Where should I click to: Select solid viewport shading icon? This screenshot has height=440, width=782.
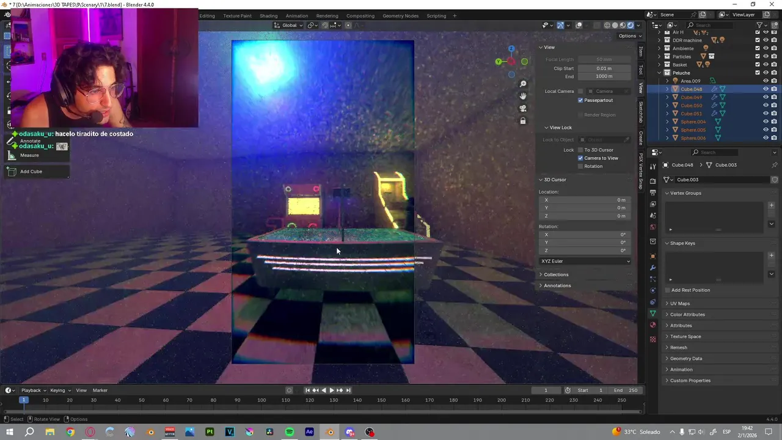(x=615, y=25)
